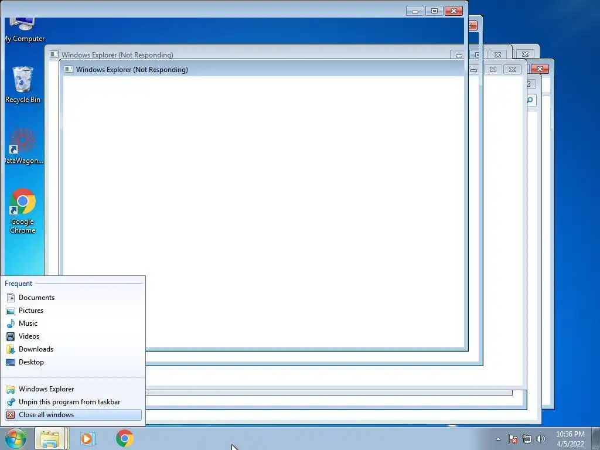
Task: Click the clock showing 10:36 PM
Action: pyautogui.click(x=570, y=439)
